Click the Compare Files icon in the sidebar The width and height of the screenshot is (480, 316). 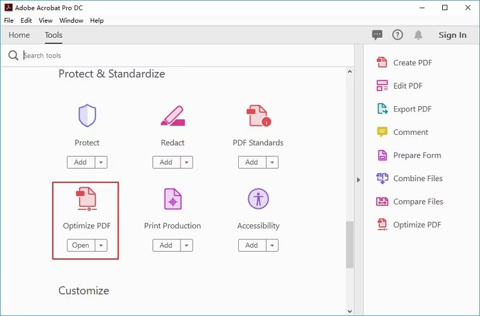tap(382, 201)
